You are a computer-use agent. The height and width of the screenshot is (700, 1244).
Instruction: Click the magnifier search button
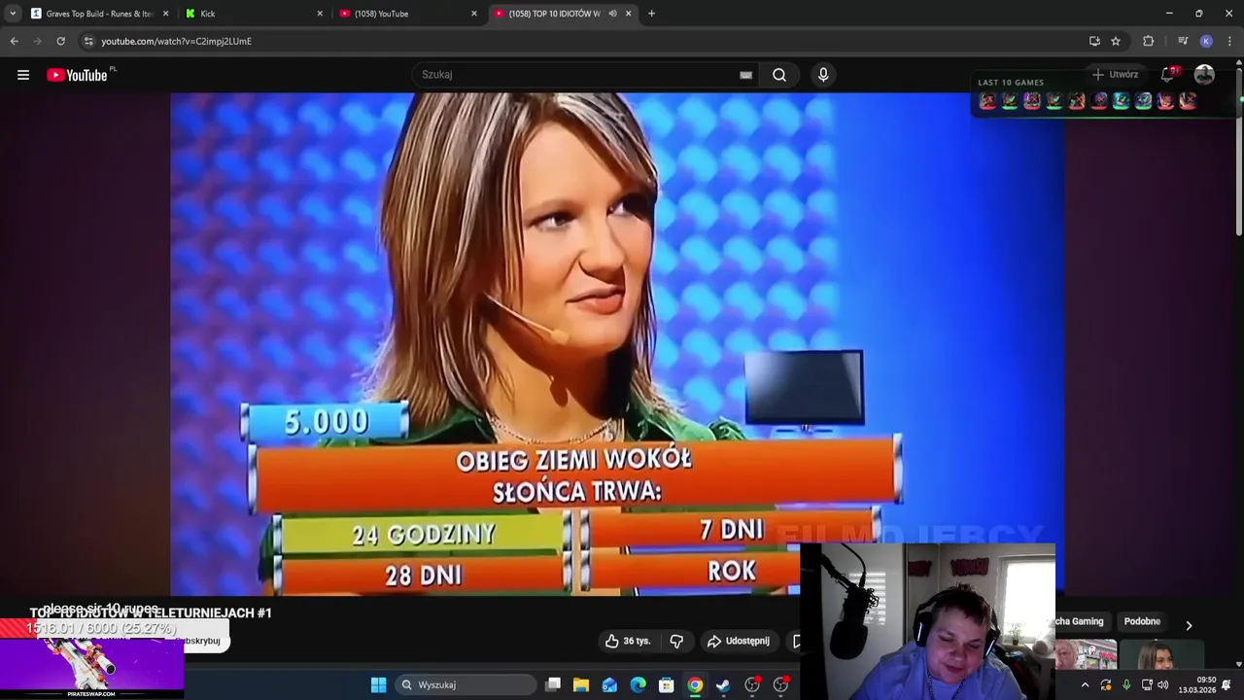(x=779, y=75)
